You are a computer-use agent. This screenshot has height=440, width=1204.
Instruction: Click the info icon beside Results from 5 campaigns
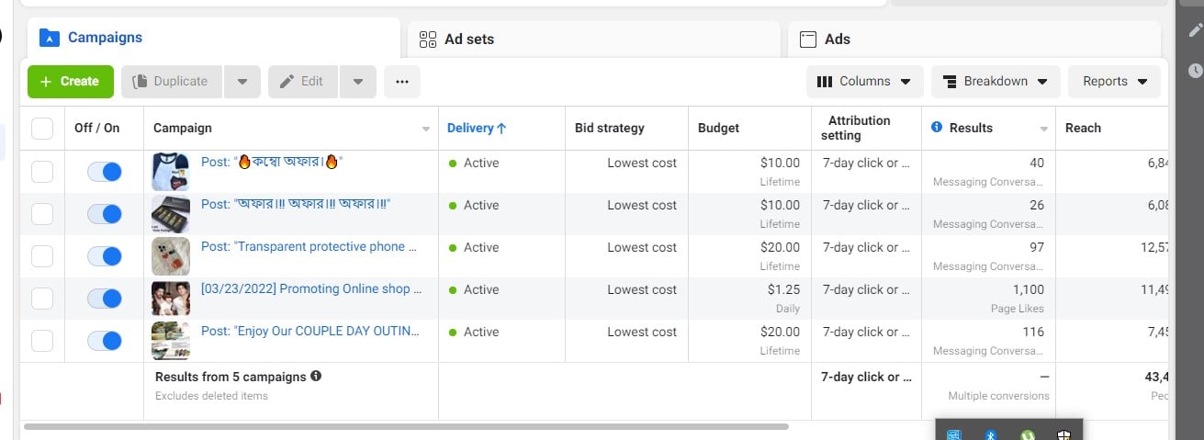316,376
